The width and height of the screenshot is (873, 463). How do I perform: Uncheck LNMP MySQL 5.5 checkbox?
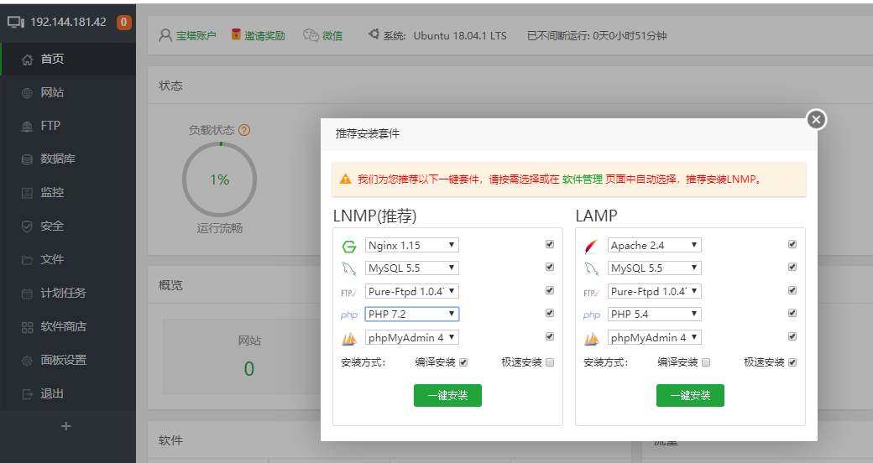coord(550,267)
